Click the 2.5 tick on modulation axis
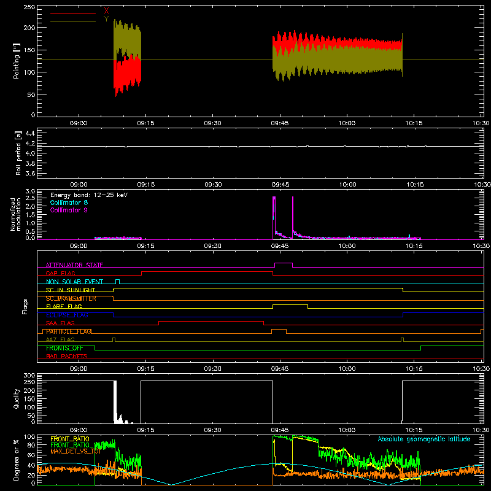 [x=30, y=198]
